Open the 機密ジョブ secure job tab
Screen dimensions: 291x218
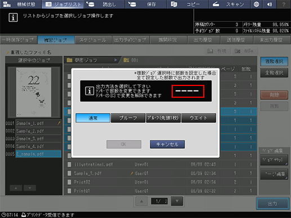[56, 40]
